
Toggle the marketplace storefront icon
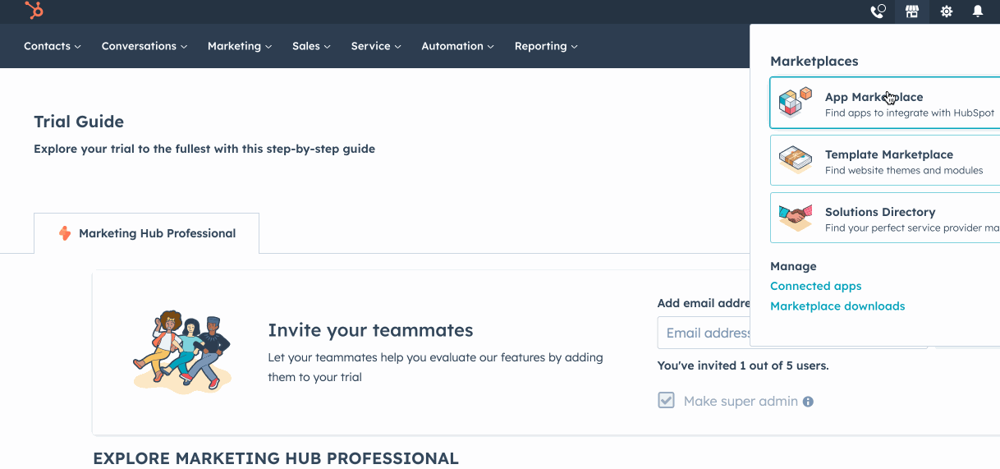[912, 11]
